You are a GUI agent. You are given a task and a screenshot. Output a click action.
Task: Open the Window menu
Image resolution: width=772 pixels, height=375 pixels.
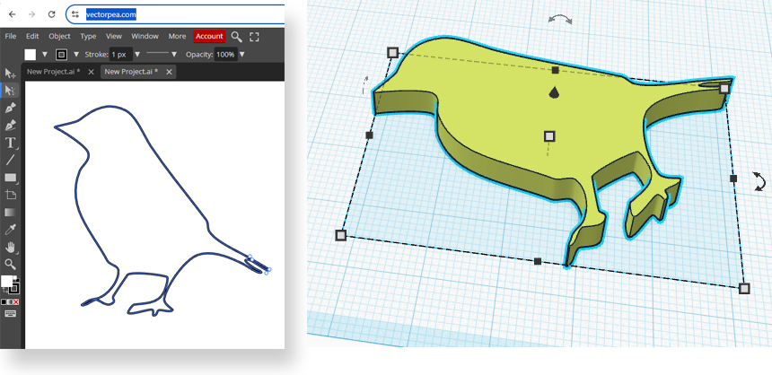click(x=145, y=37)
